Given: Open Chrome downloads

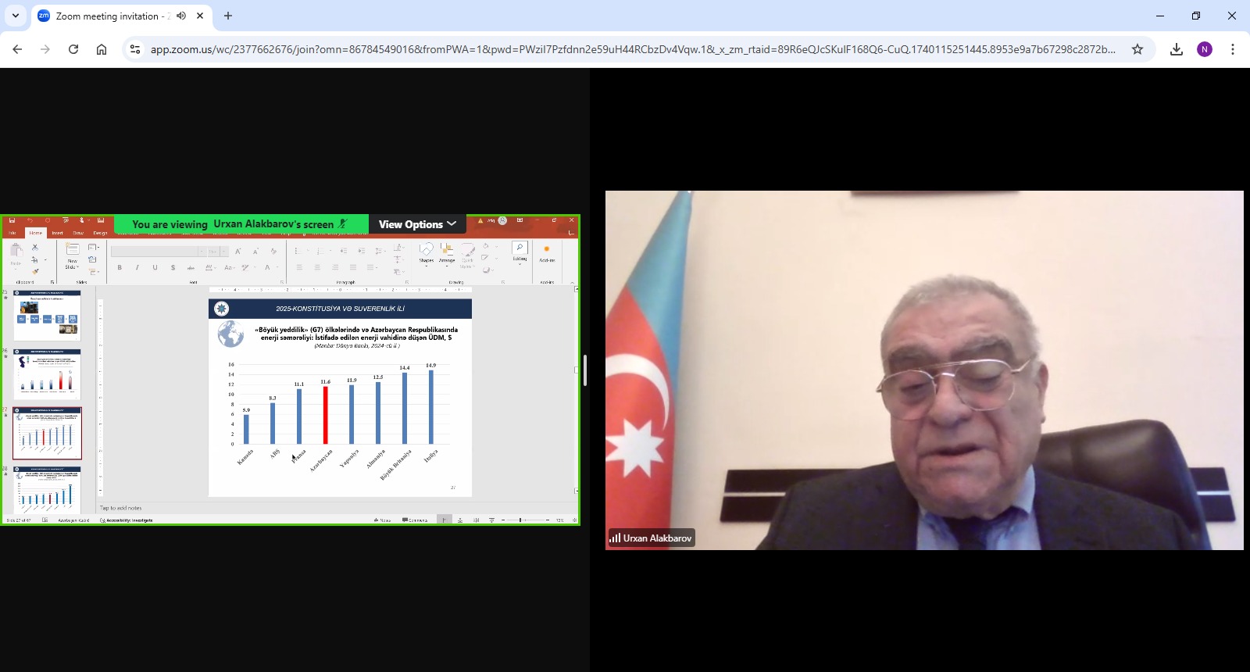Looking at the screenshot, I should [x=1176, y=49].
